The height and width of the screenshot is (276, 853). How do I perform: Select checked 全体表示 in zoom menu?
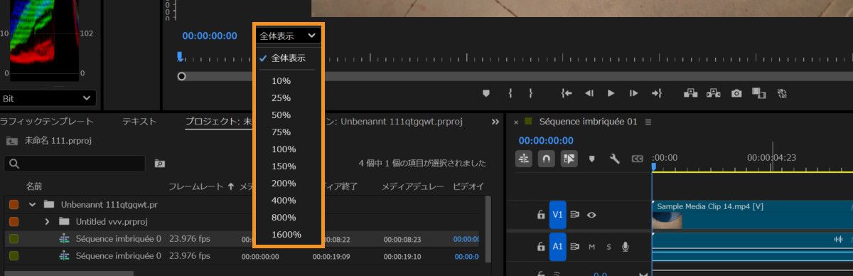click(288, 58)
